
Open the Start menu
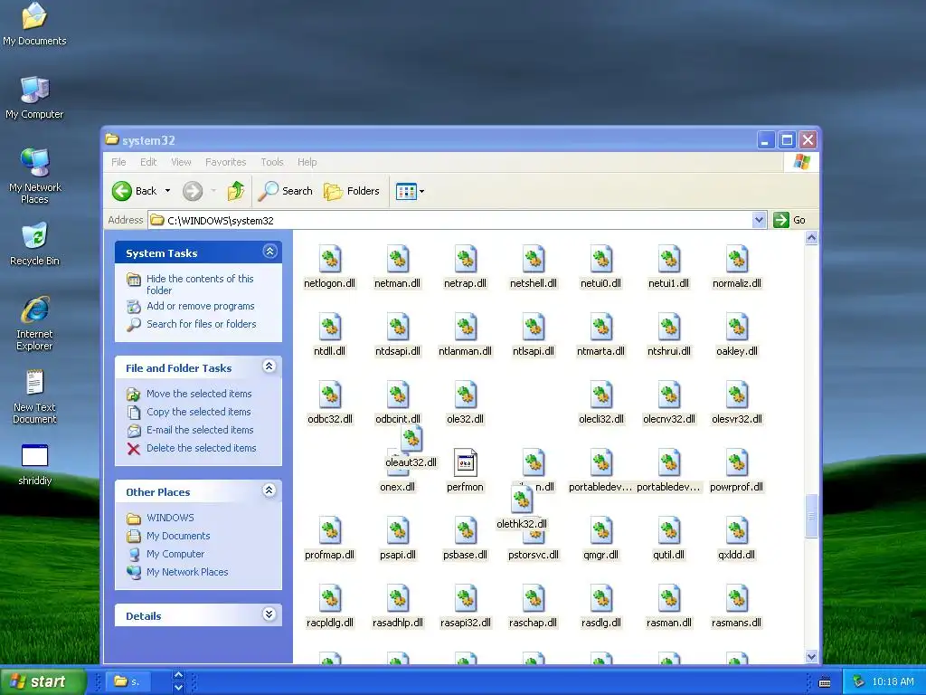(x=43, y=681)
